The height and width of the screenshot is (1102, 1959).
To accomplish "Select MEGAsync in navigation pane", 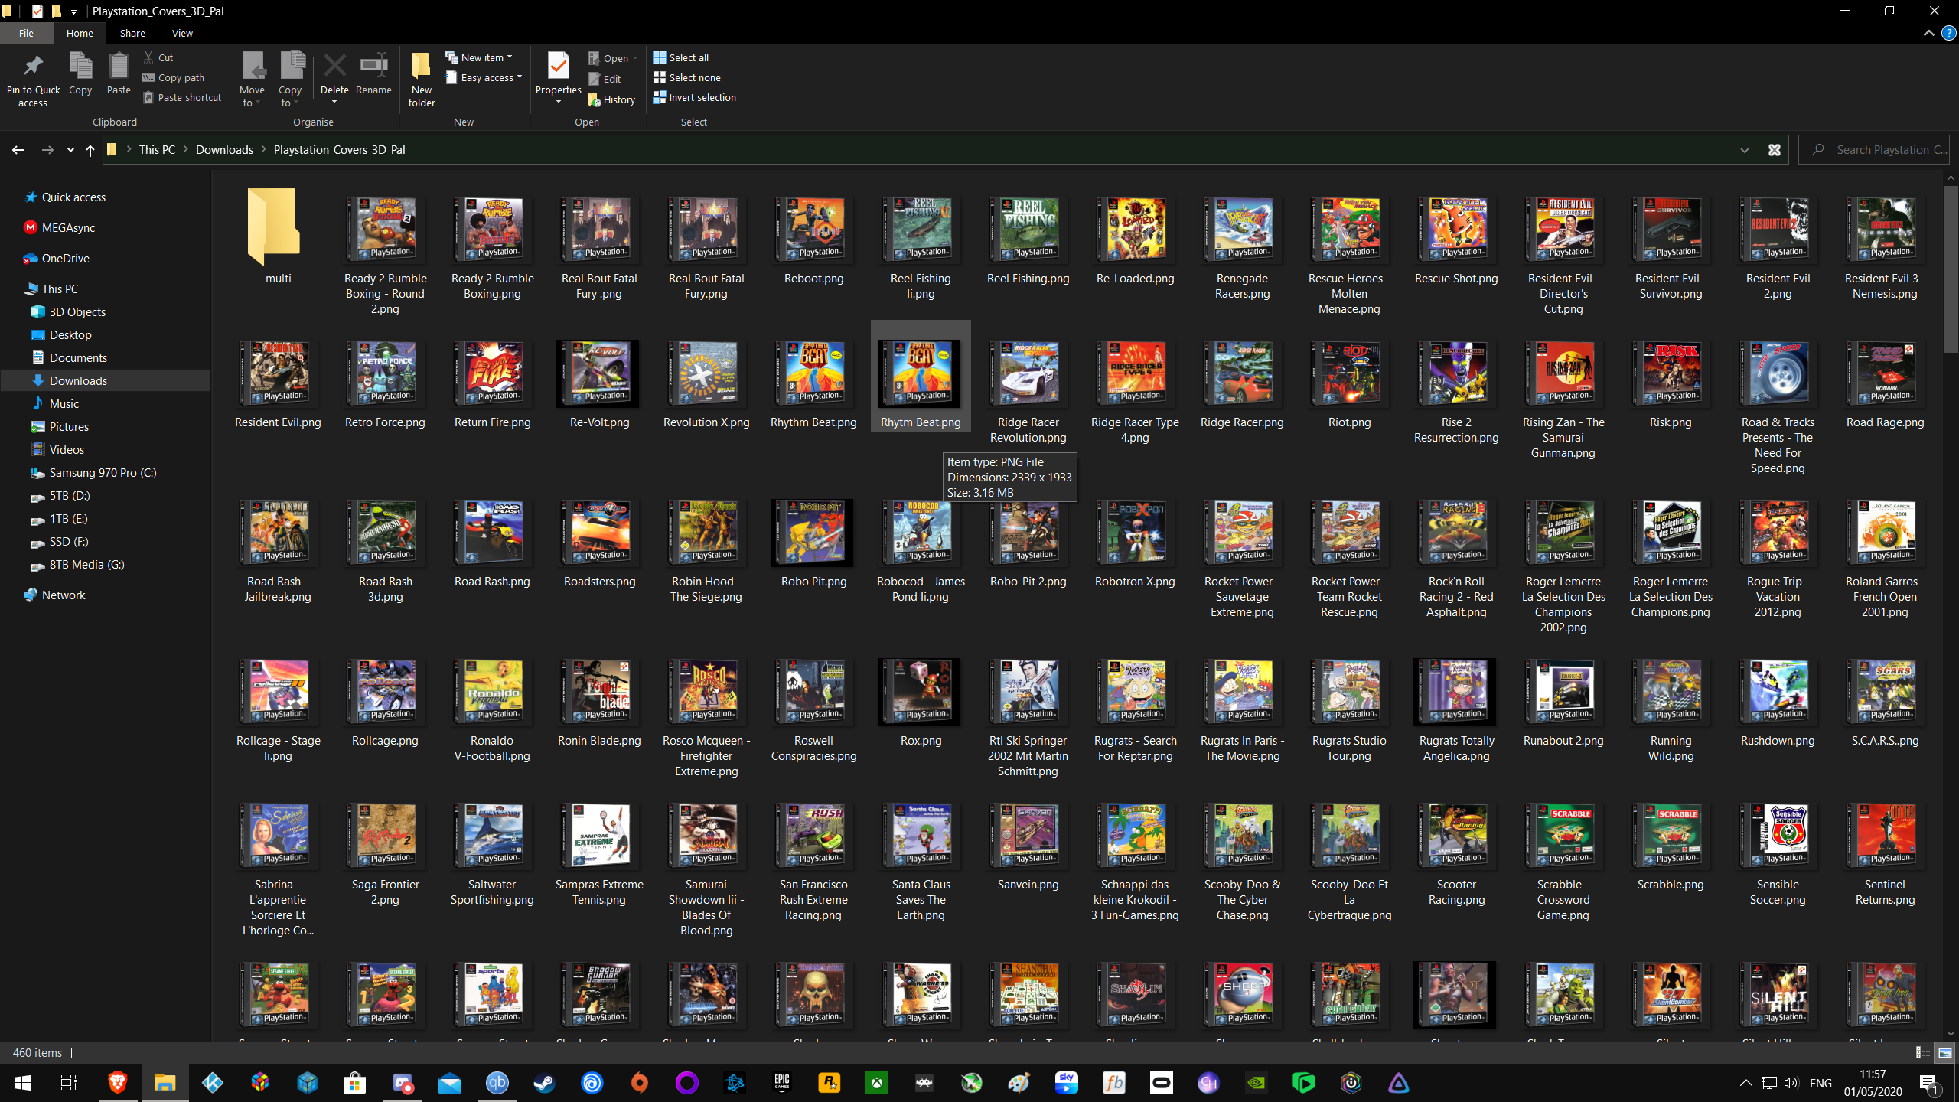I will pos(68,228).
